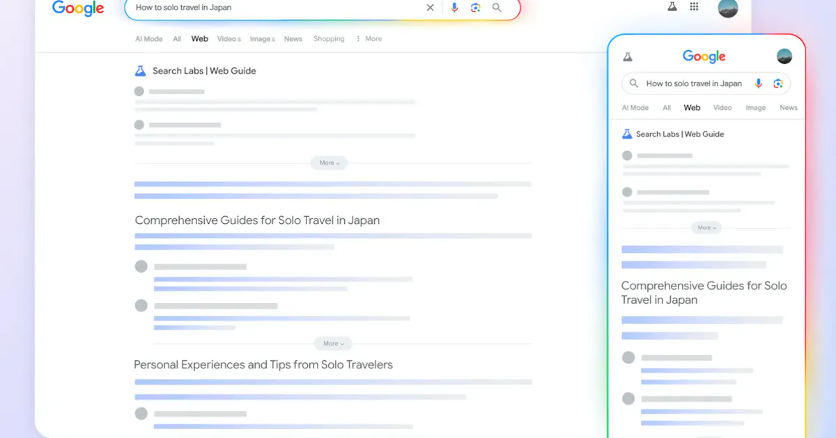Viewport: 836px width, 438px height.
Task: Clear the desktop search box with X
Action: (x=430, y=8)
